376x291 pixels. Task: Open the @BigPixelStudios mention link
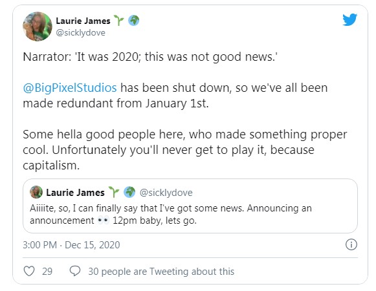70,87
